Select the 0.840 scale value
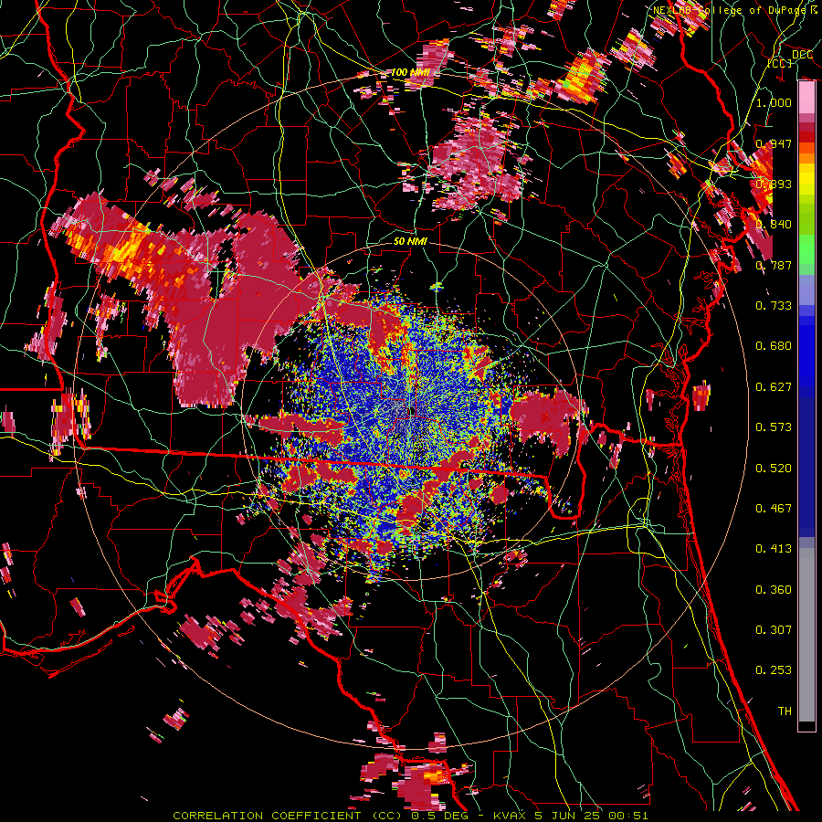The width and height of the screenshot is (822, 822). coord(774,225)
